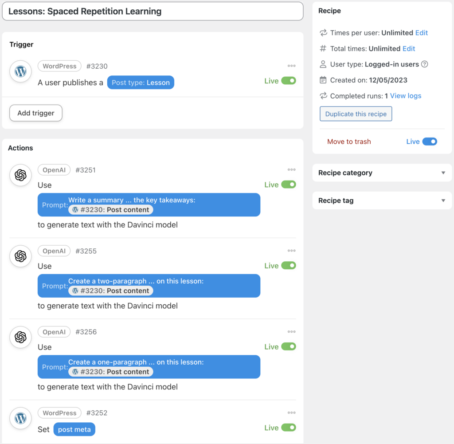The image size is (454, 444).
Task: Click the OpenAI icon for action #3256
Action: coord(20,337)
